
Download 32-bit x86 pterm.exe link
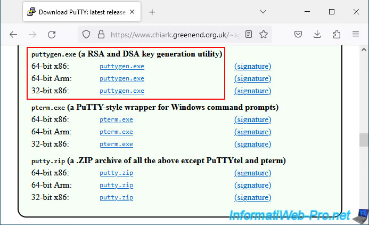[116, 144]
